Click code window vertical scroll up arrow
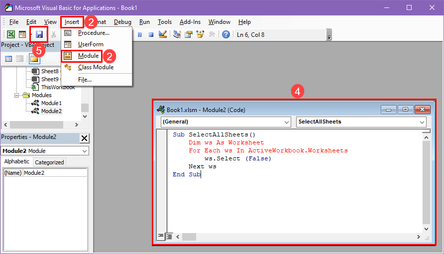444x254 pixels. click(x=426, y=137)
